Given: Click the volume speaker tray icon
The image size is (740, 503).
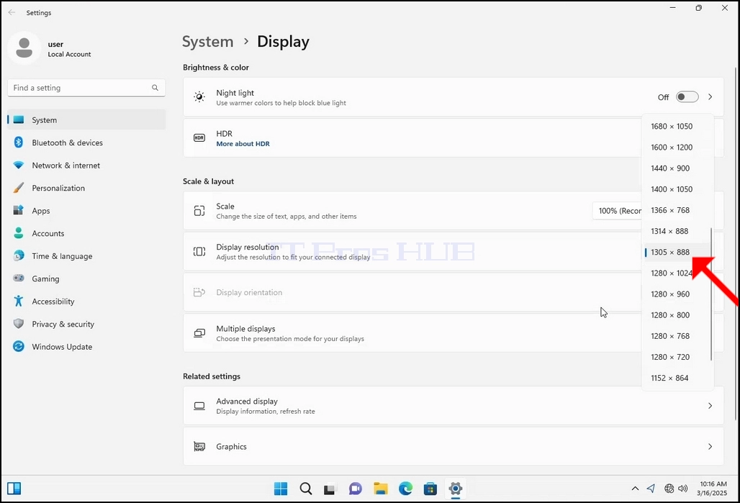Looking at the screenshot, I should point(683,489).
